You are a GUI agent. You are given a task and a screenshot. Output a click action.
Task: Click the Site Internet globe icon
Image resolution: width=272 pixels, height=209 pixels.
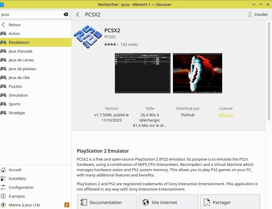(146, 203)
